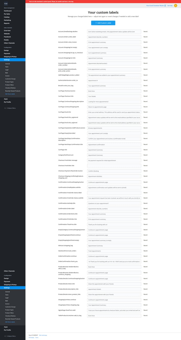Open the Get mobile app footer link
This screenshot has height=340, width=181.
pyautogui.click(x=43, y=335)
